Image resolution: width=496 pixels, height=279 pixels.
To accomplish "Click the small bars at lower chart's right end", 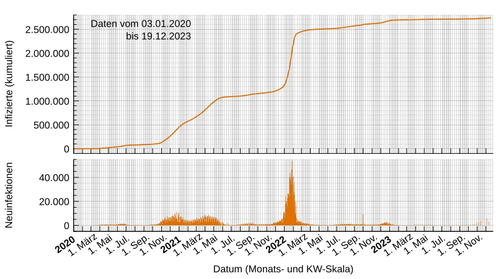I will point(487,222).
